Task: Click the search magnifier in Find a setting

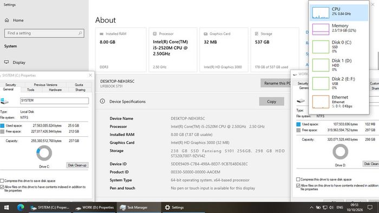Action: pyautogui.click(x=80, y=33)
